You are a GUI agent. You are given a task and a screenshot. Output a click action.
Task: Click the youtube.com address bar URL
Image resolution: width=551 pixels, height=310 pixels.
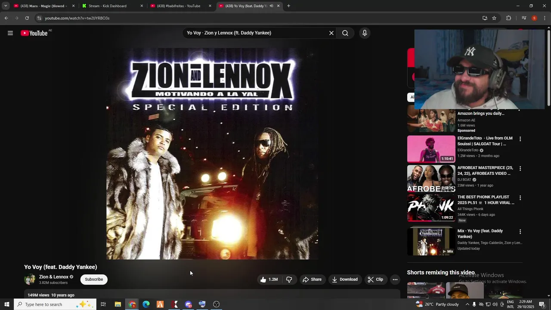click(x=77, y=18)
